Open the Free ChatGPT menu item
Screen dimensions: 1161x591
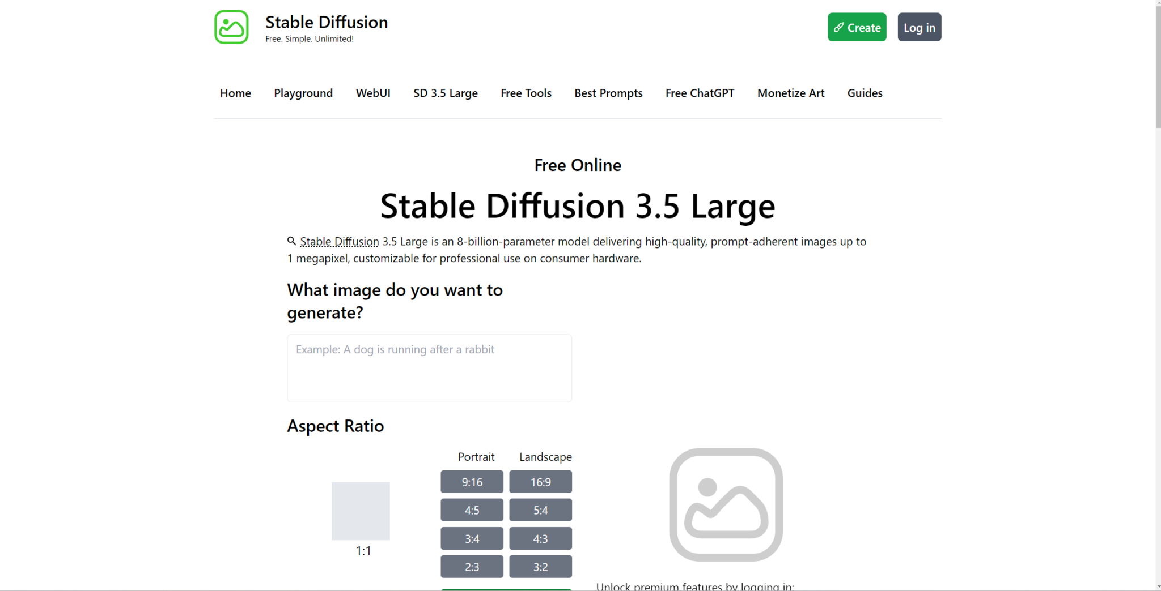coord(700,93)
